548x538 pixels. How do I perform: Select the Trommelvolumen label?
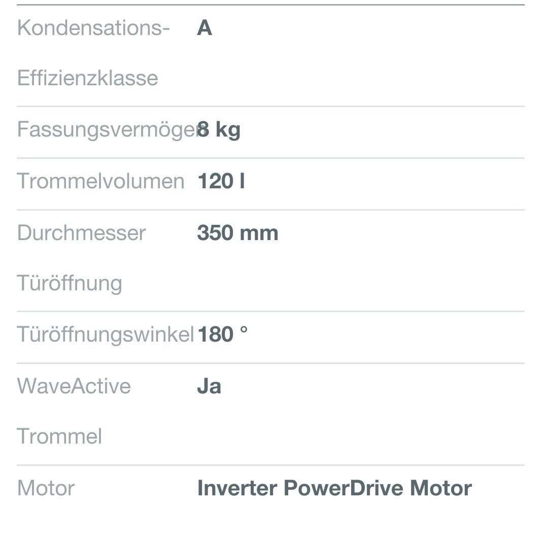tap(100, 181)
